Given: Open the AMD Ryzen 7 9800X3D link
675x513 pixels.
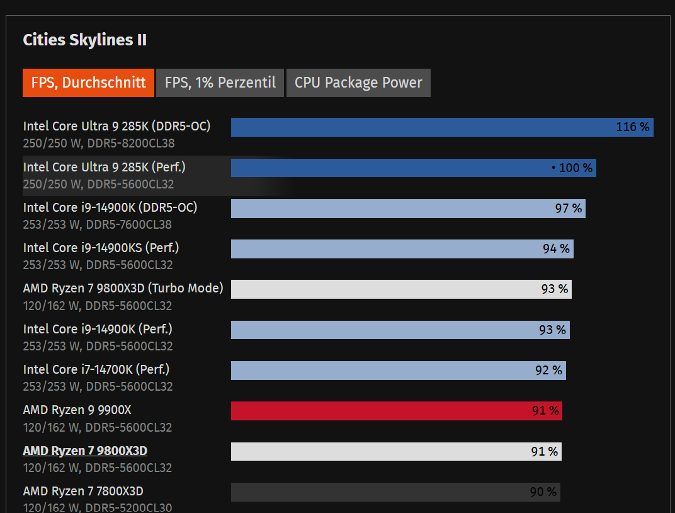Looking at the screenshot, I should pyautogui.click(x=85, y=451).
